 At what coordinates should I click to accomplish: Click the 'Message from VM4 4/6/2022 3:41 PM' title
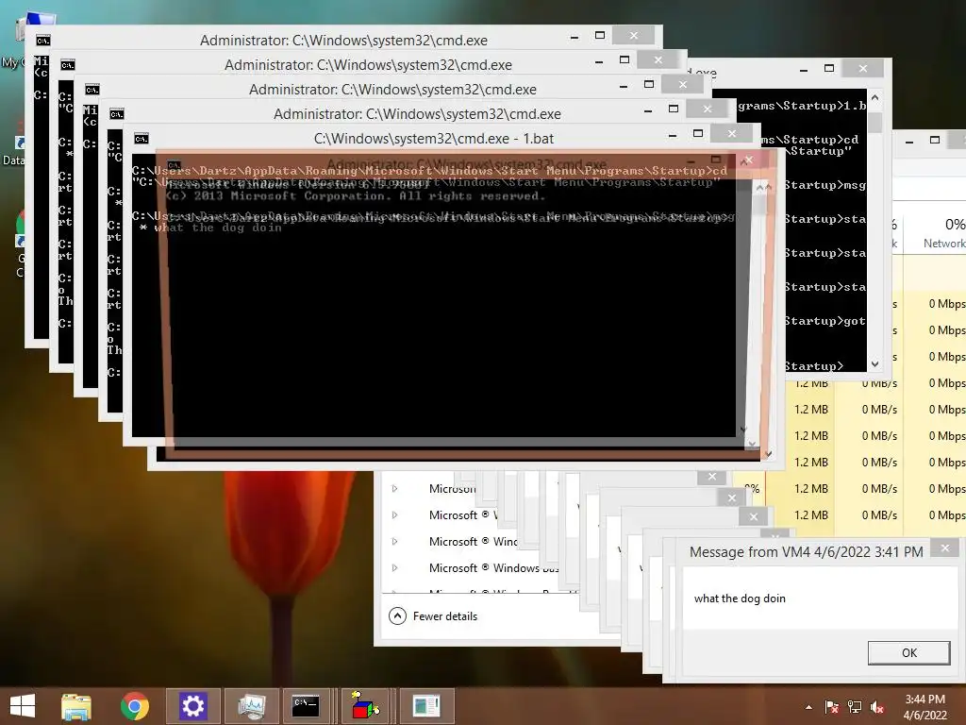[806, 551]
